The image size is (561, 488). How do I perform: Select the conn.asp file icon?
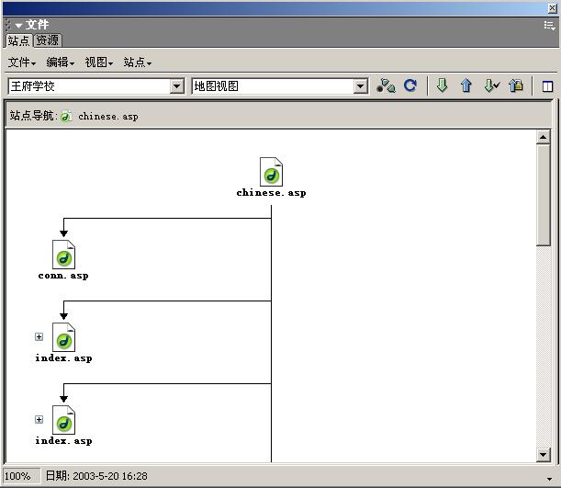[63, 255]
